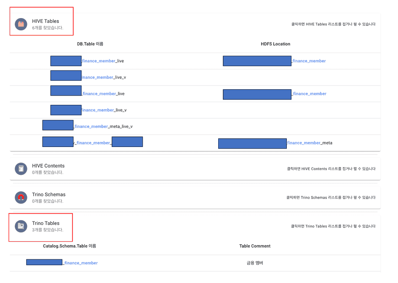This screenshot has height=283, width=398.
Task: Select the 금융 멤버 table comment
Action: click(x=255, y=263)
